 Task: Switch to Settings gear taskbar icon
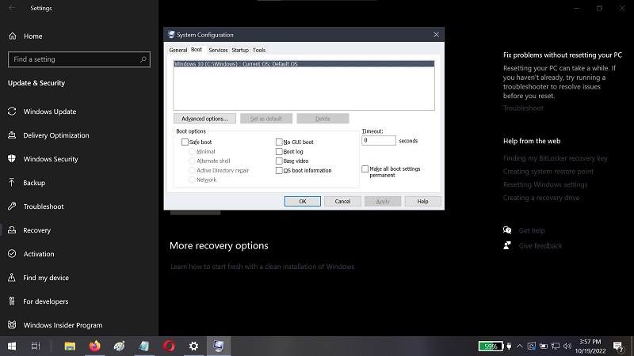193,346
